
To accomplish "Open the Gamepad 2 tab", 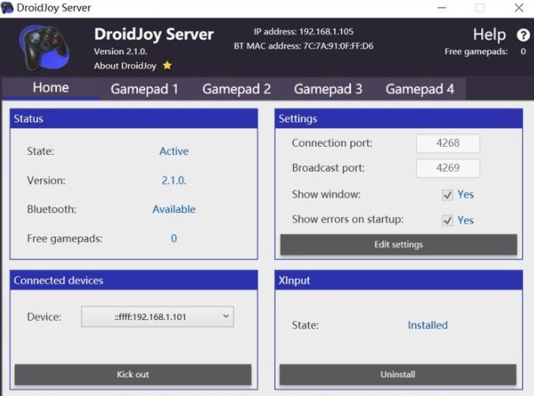I will pyautogui.click(x=236, y=89).
